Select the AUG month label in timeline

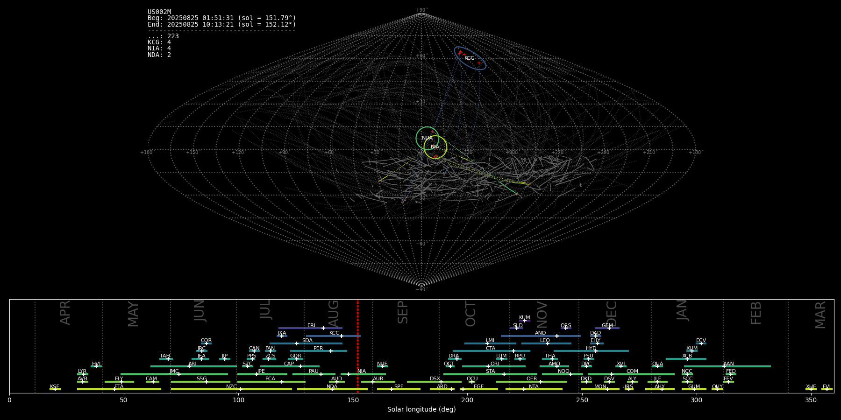(x=334, y=314)
